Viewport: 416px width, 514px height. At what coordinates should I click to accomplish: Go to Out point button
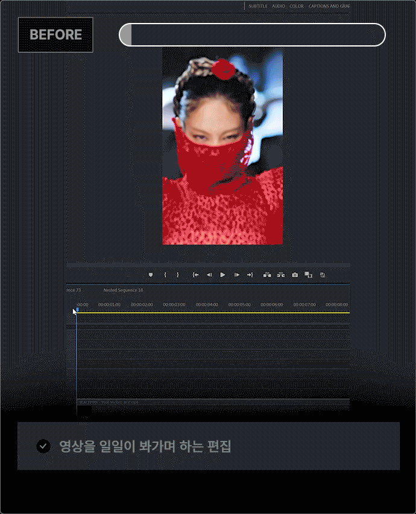coord(250,275)
